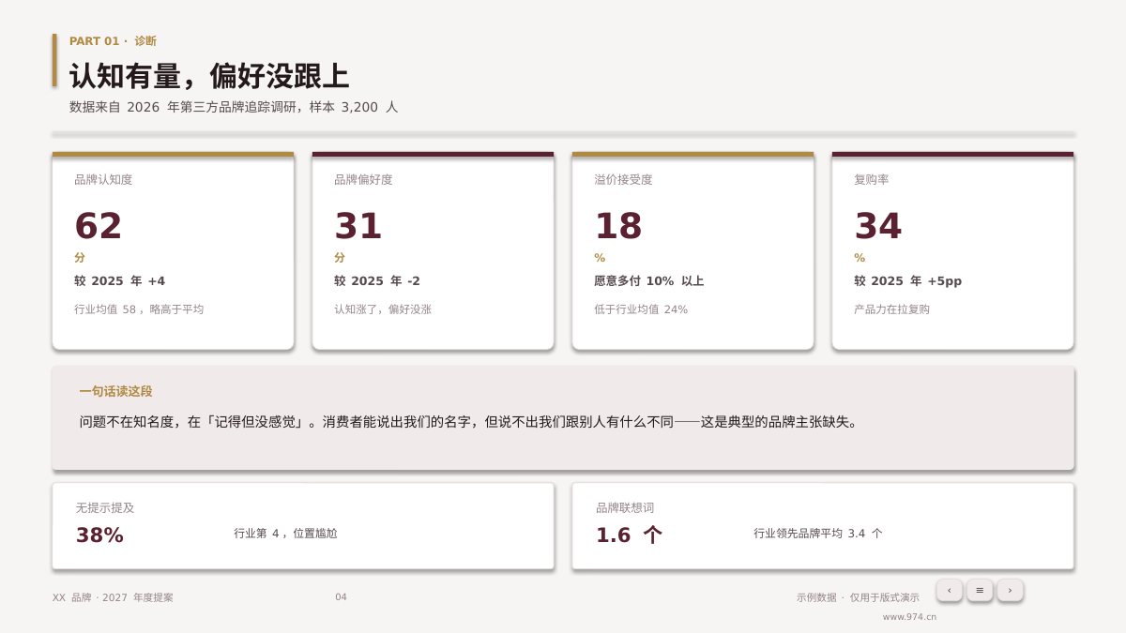This screenshot has width=1126, height=633.
Task: Click the 复购率 label
Action: (x=872, y=179)
